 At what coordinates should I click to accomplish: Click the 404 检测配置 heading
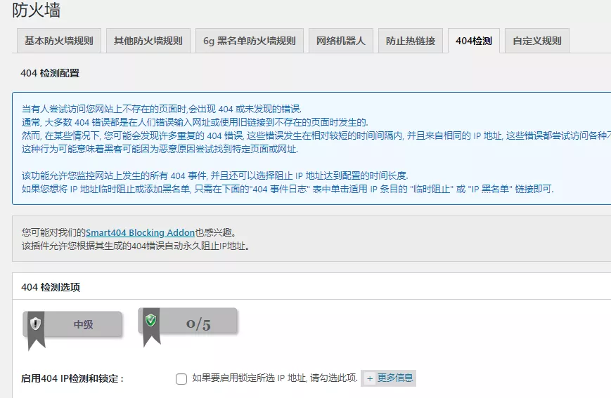point(50,73)
